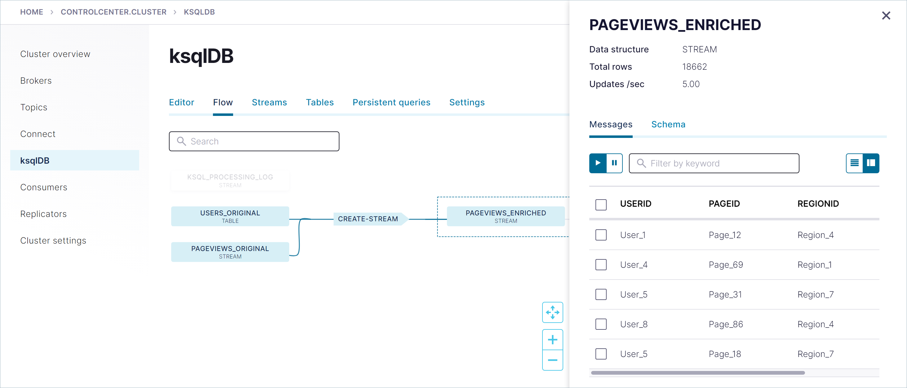The image size is (907, 388).
Task: Tick the select-all checkbox in header
Action: [601, 204]
